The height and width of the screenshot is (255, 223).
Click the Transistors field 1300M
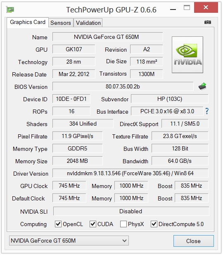point(147,74)
